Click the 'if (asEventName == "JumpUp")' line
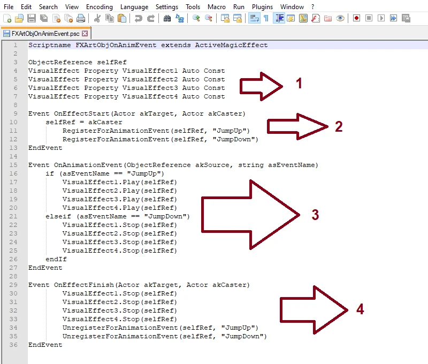 [105, 173]
